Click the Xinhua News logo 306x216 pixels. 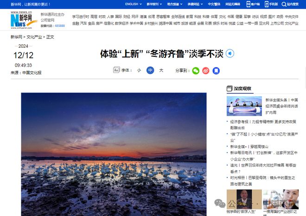click(24, 20)
